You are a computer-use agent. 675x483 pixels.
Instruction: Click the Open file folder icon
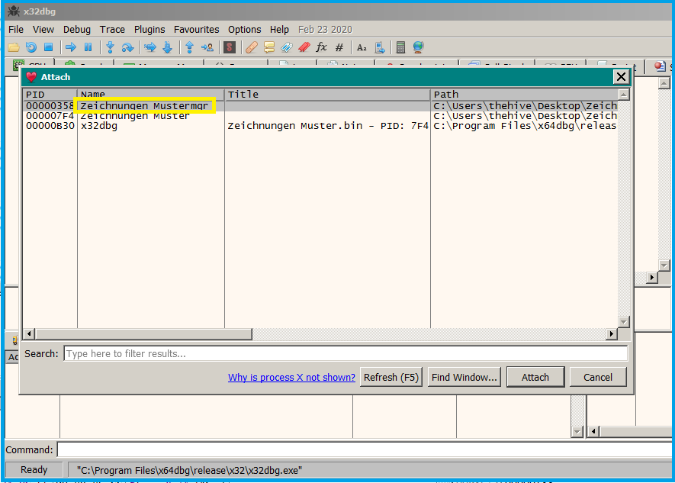pos(14,47)
